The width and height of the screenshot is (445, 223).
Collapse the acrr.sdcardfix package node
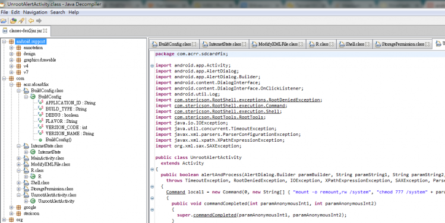click(x=11, y=84)
